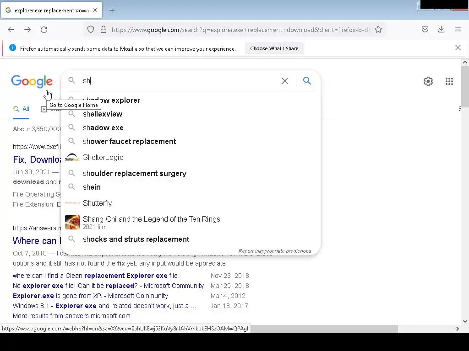Save to Pocket icon in toolbar
The image size is (469, 351).
425,29
